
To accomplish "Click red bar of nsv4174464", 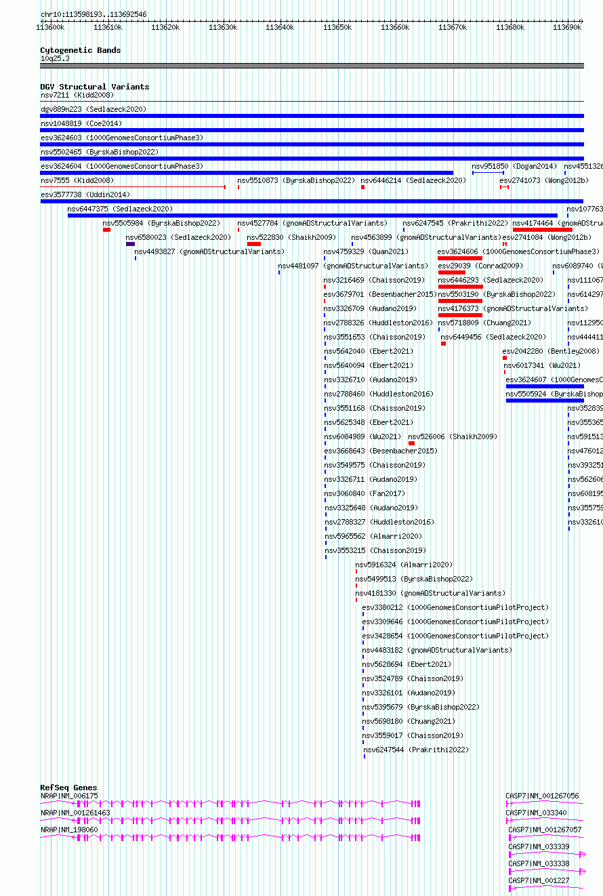I will coord(543,230).
